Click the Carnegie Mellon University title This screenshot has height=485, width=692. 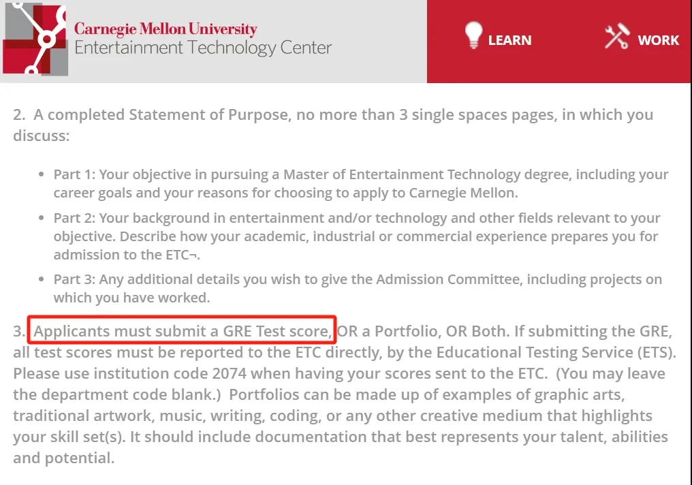pos(166,29)
